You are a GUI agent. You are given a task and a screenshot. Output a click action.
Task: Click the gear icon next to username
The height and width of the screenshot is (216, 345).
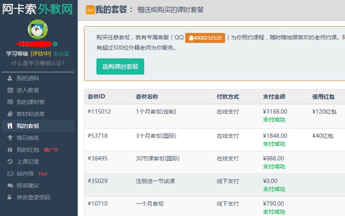pos(55,44)
